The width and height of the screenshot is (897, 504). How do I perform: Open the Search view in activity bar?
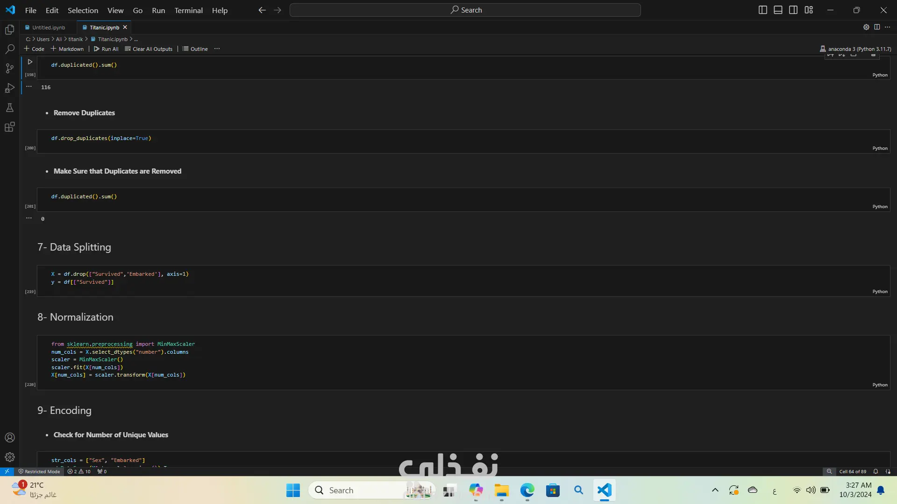click(10, 49)
